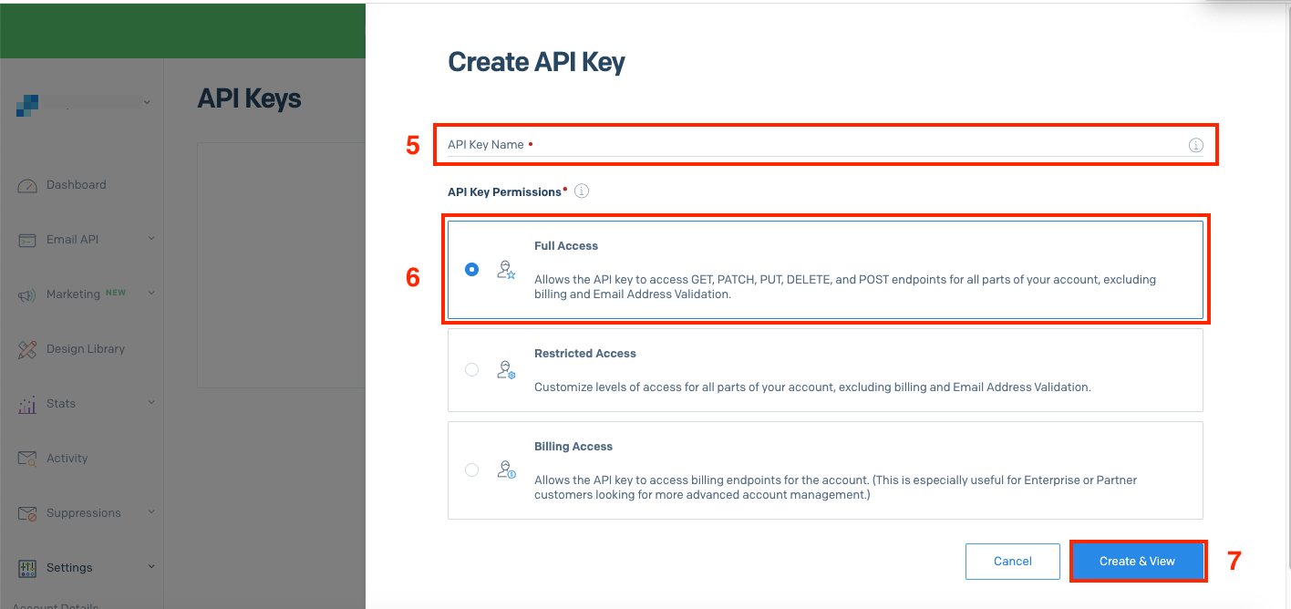Viewport: 1291px width, 609px height.
Task: Expand the Email API menu
Action: [151, 239]
